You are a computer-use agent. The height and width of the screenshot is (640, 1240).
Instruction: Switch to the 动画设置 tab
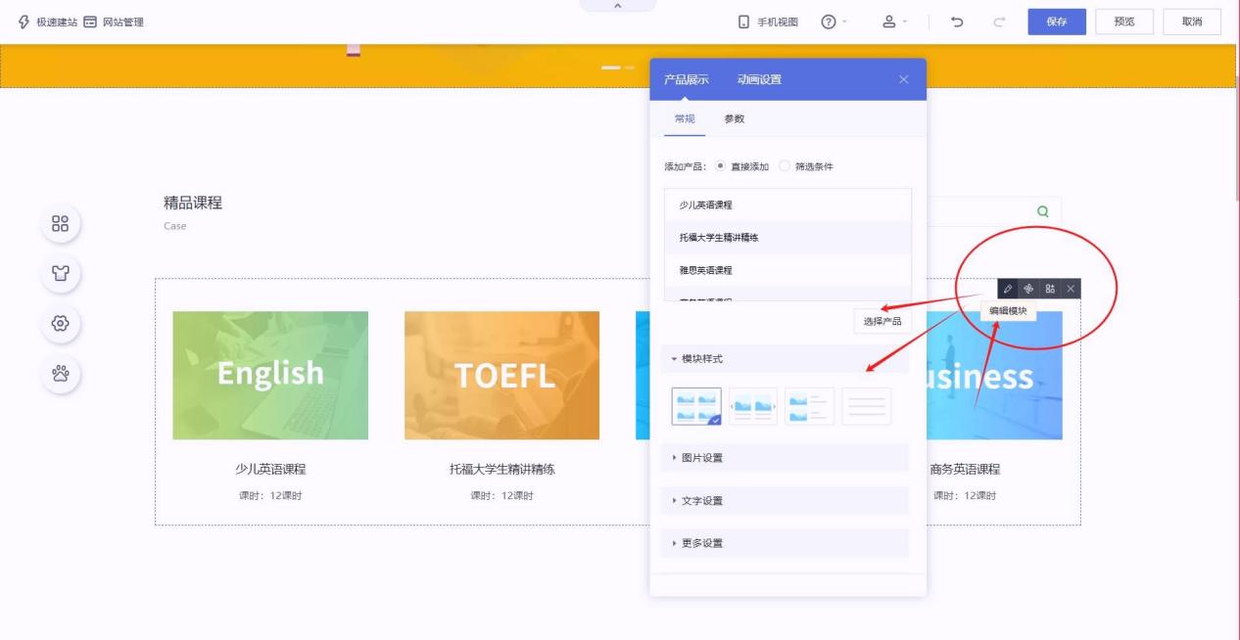point(759,79)
